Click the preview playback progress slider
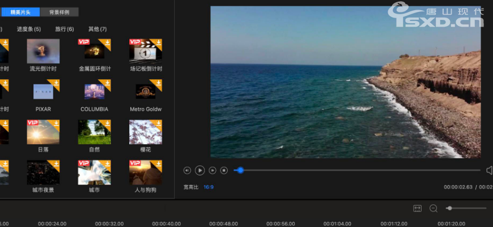This screenshot has width=493, height=227. coord(357,170)
